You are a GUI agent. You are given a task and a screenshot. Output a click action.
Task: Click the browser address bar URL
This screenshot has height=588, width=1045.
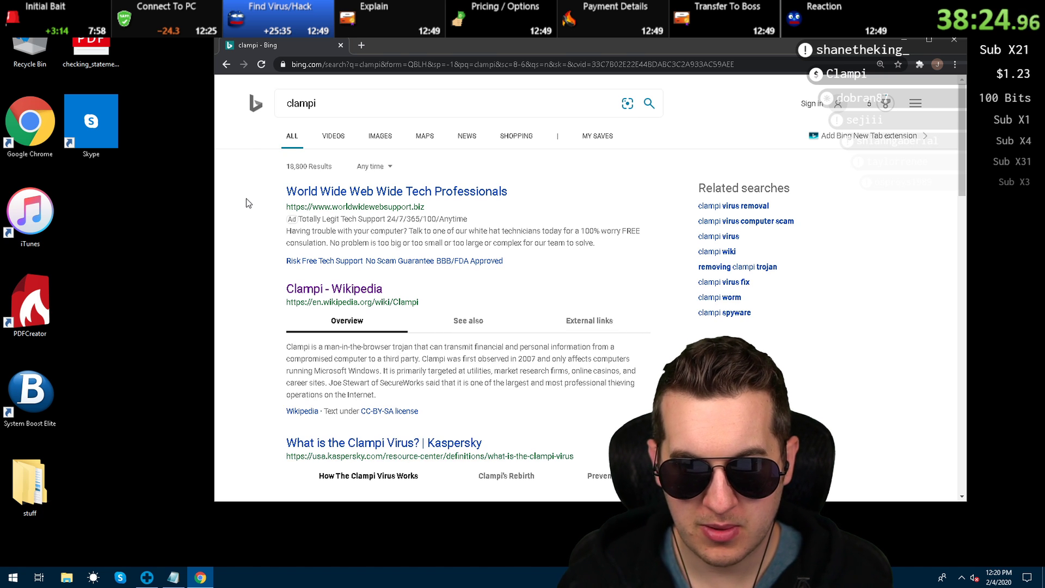point(513,64)
